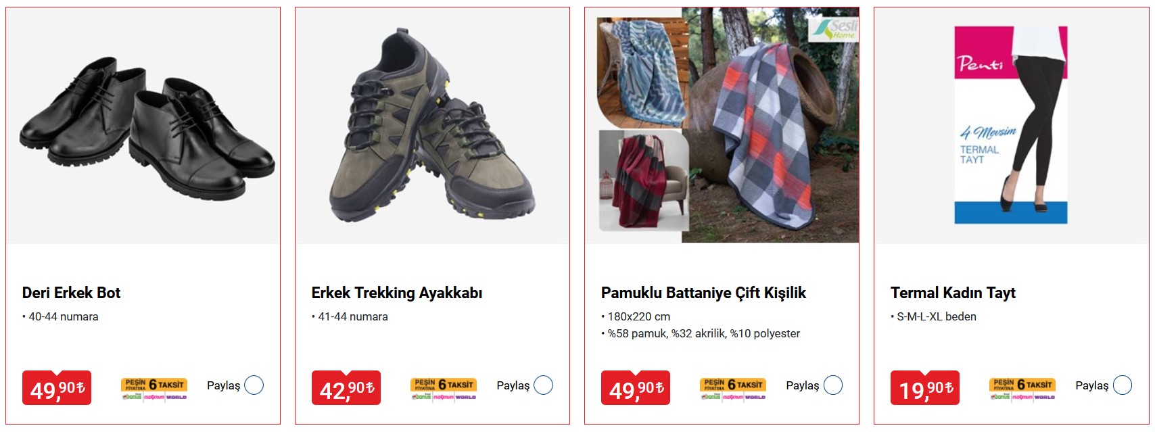The height and width of the screenshot is (432, 1155).
Task: Click the 49,90 price tag of Deri Erkek Bot
Action: [57, 388]
